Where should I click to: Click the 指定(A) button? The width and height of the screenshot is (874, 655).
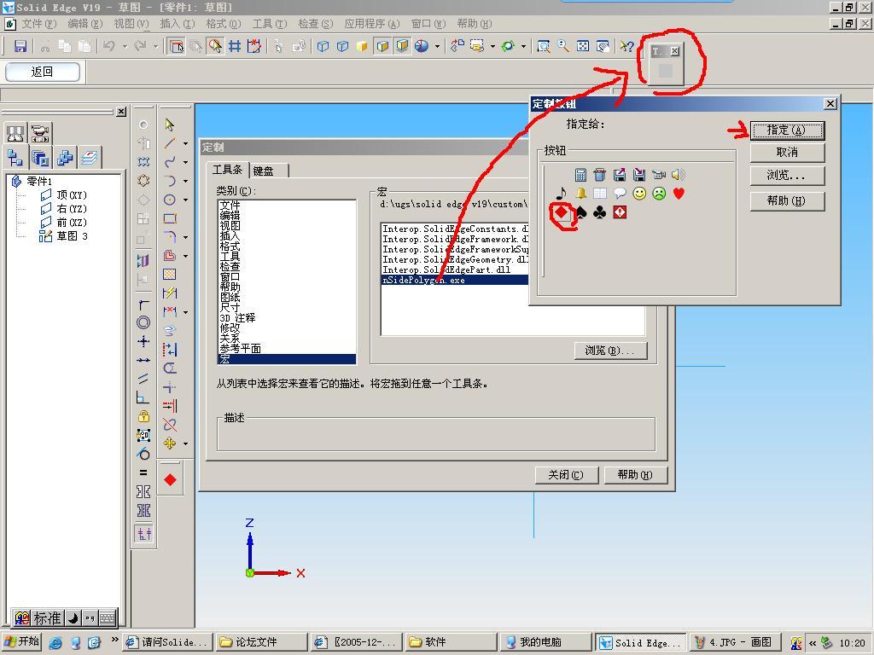786,130
